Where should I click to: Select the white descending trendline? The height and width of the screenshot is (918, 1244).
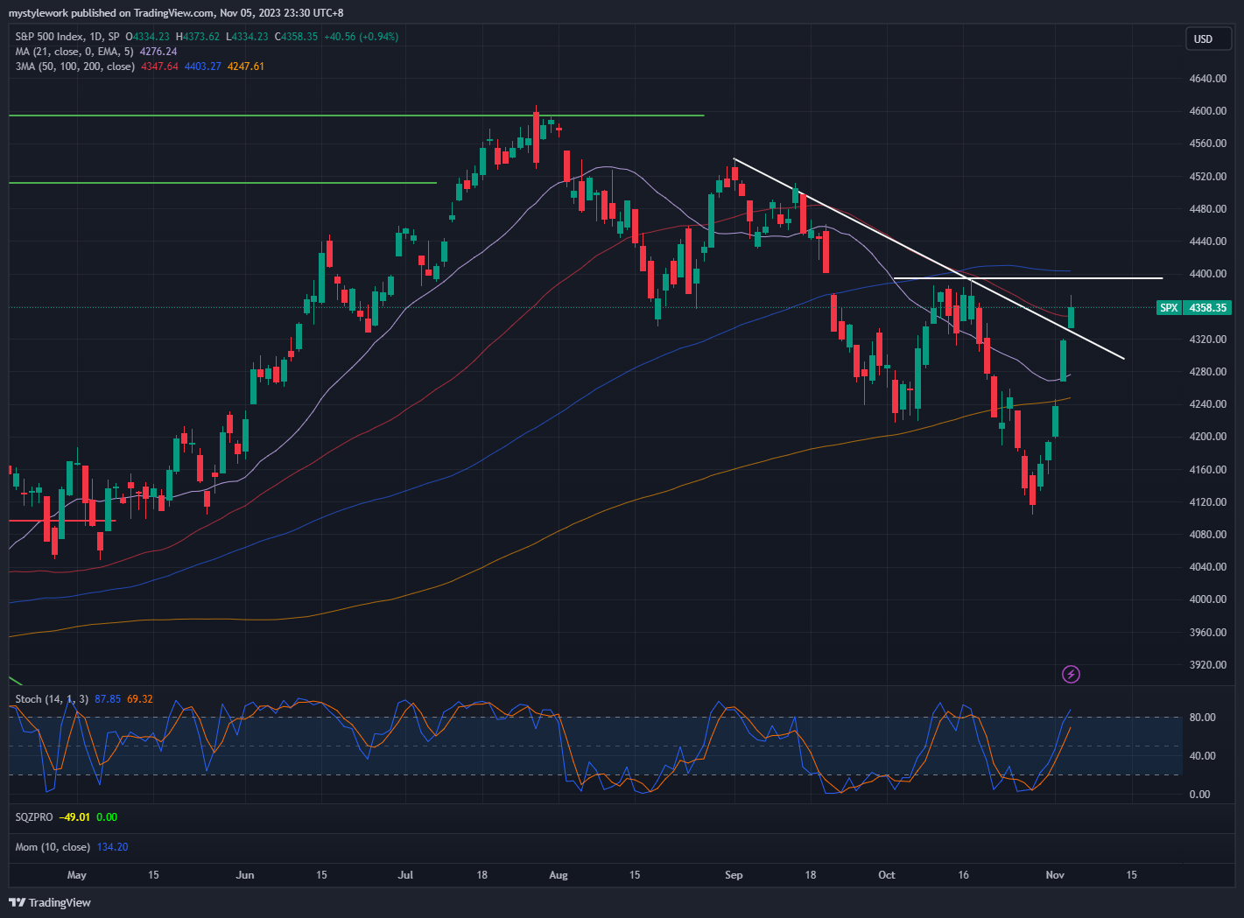tap(928, 258)
